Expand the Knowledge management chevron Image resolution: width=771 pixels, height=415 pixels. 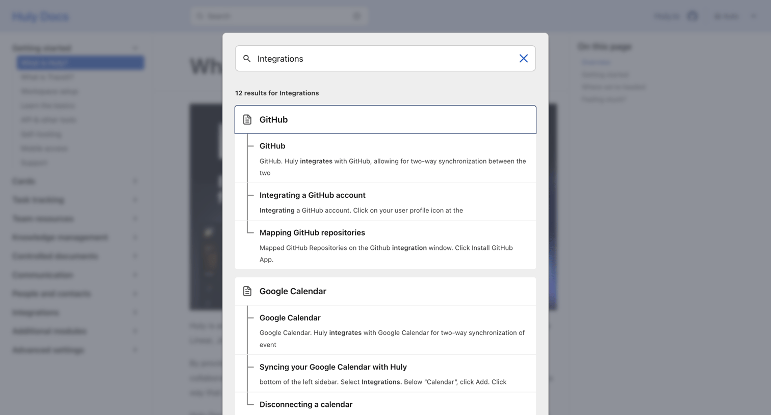(135, 238)
